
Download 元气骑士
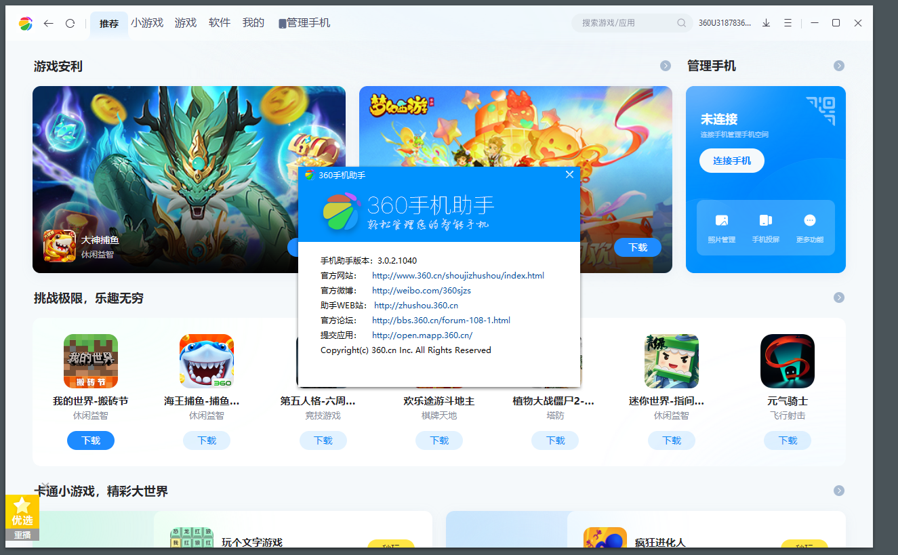click(788, 440)
